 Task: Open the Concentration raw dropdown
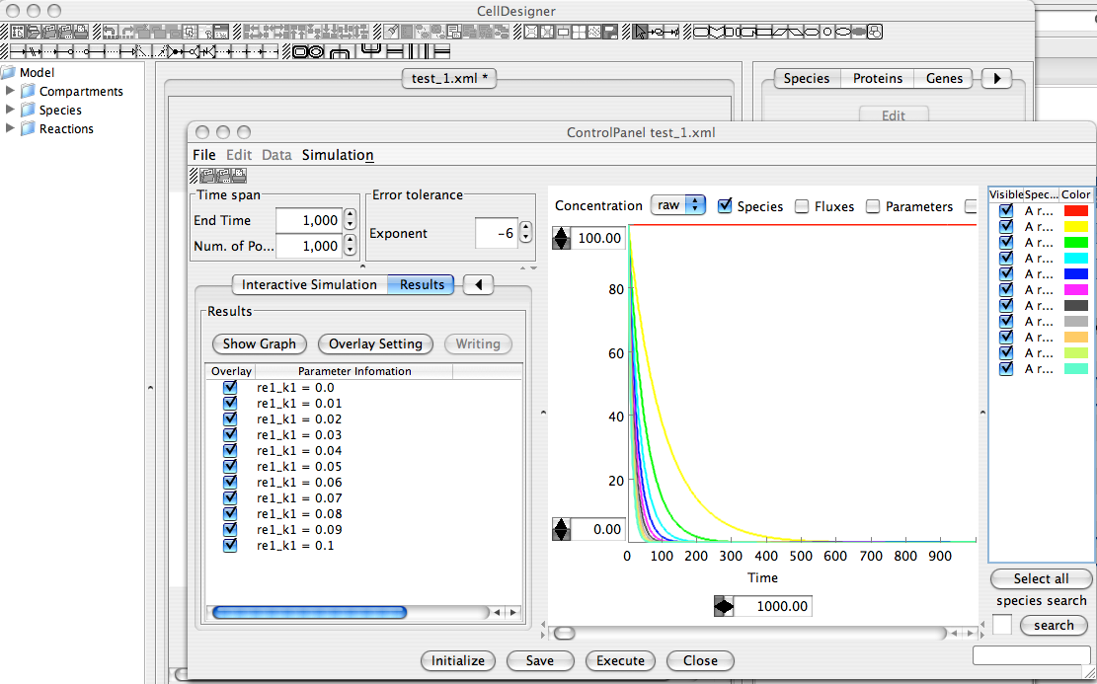click(x=677, y=205)
